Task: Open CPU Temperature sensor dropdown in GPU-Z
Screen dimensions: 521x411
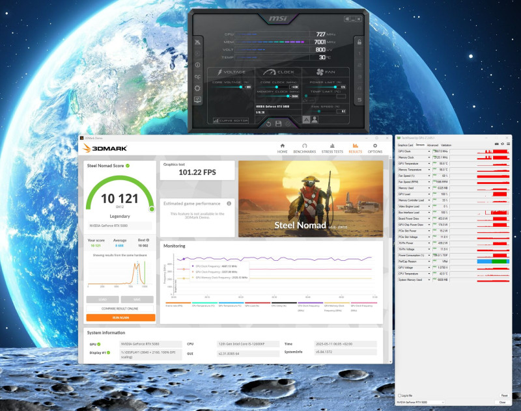Action: tap(429, 274)
